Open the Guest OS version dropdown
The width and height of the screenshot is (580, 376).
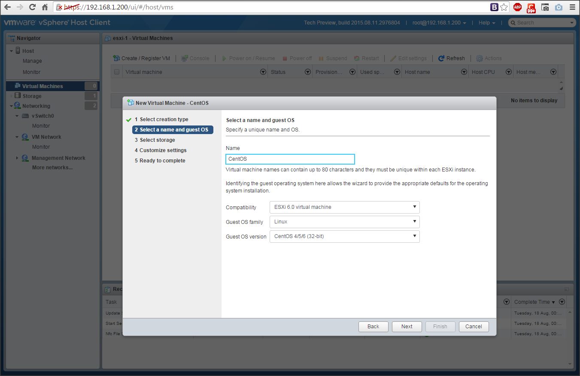(344, 236)
